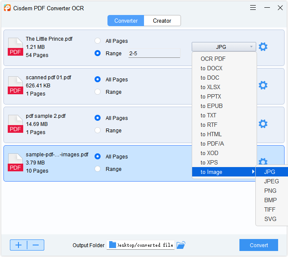Image resolution: width=288 pixels, height=257 pixels.
Task: Select All Pages for The Little Prince.pdf
Action: [98, 41]
